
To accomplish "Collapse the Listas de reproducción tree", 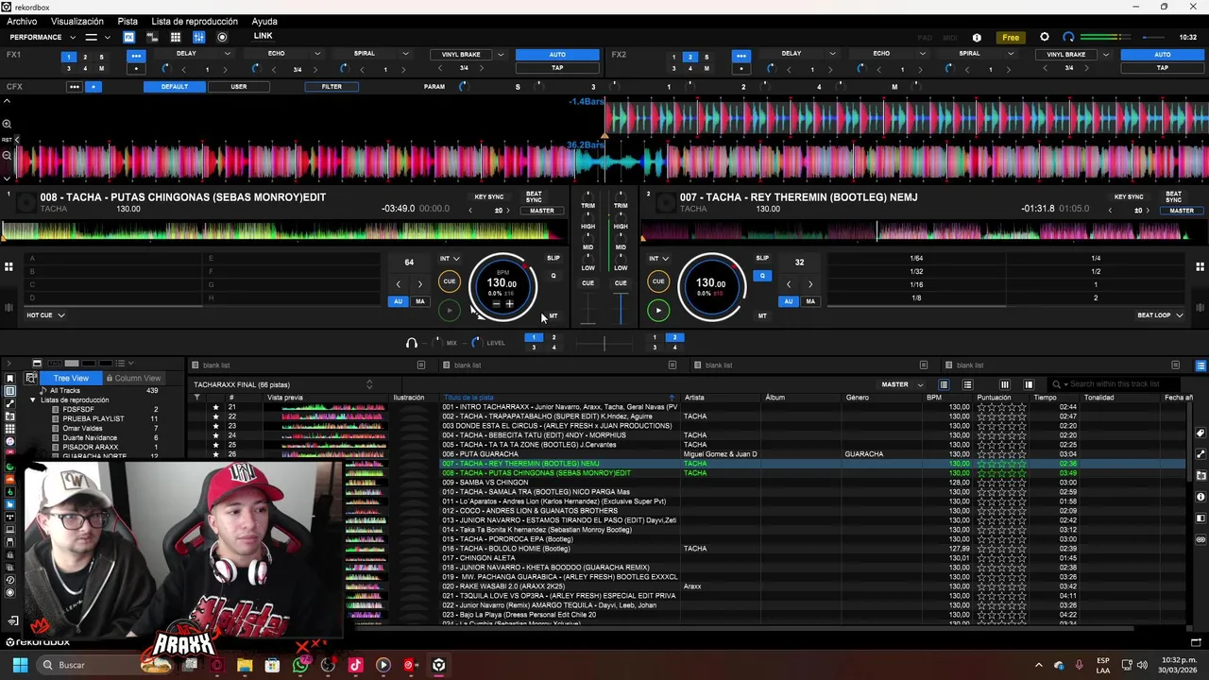I will coord(33,400).
